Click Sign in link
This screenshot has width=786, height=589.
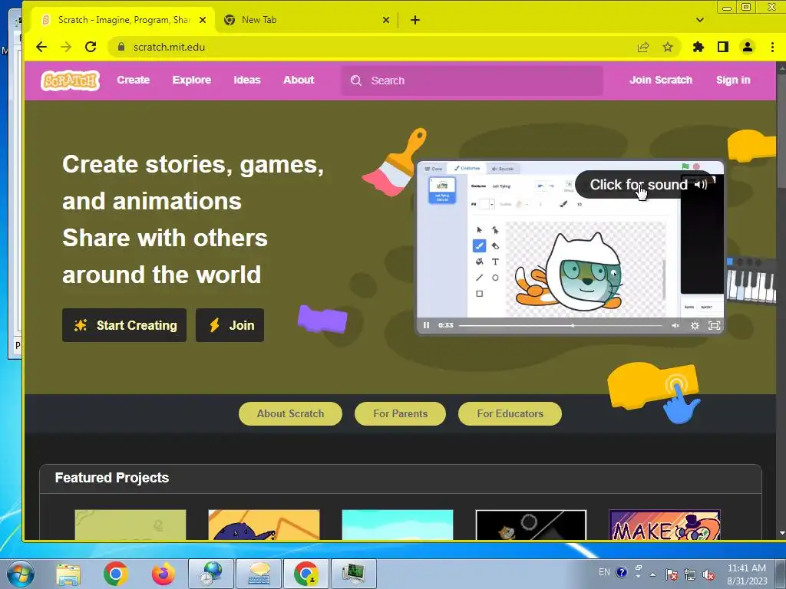pos(733,80)
